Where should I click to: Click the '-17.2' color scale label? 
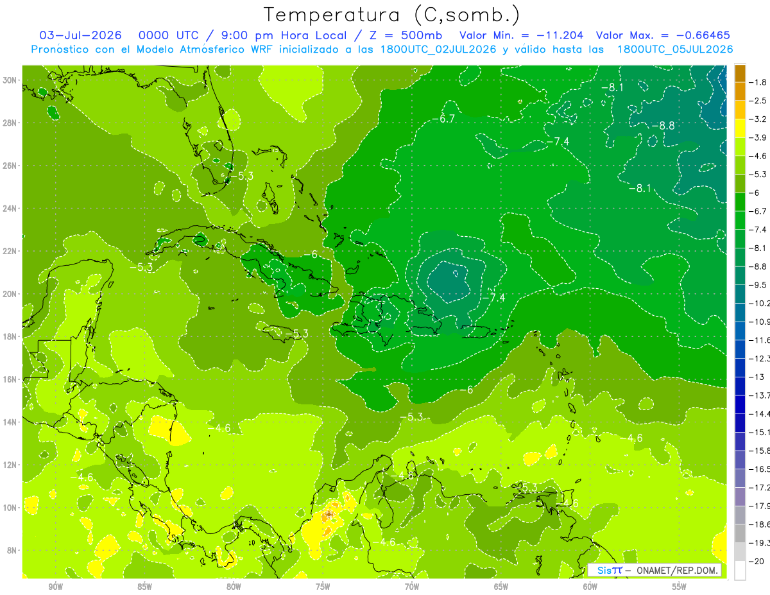(760, 487)
